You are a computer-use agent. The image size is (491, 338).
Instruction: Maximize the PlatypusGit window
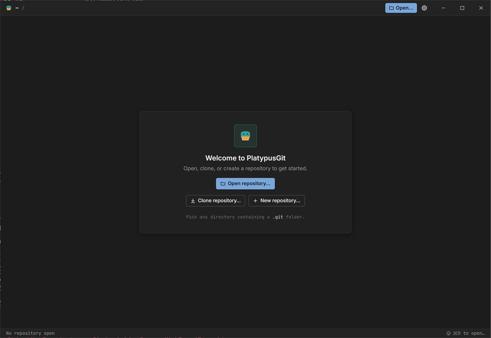[x=462, y=8]
